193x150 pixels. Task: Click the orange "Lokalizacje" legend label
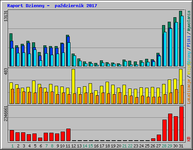point(189,91)
